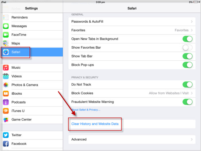
Task: Tap Clear History and Website Data
Action: pyautogui.click(x=95, y=124)
